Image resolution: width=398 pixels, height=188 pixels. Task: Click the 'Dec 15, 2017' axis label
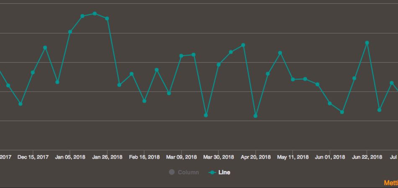pos(33,158)
